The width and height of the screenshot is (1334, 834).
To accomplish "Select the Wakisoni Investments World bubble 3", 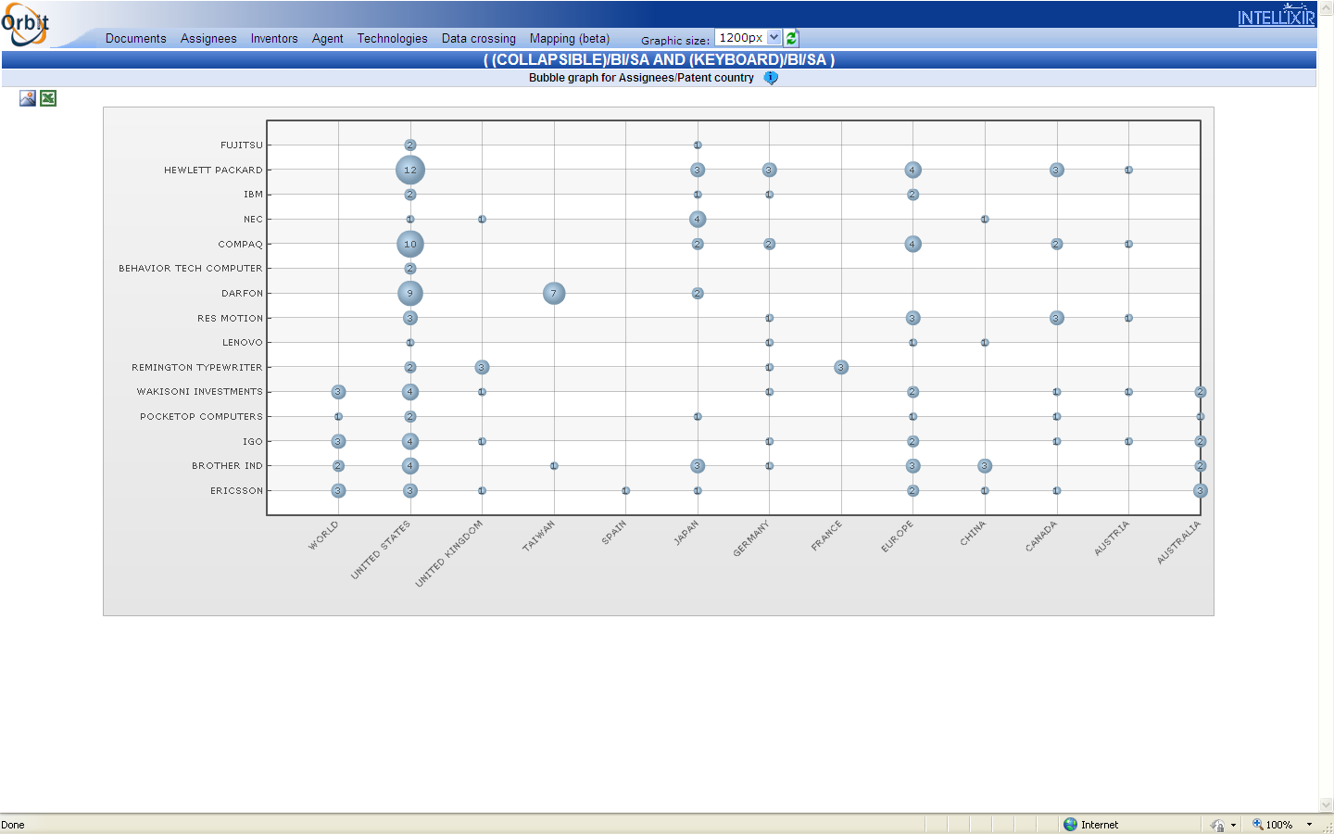I will coord(338,392).
